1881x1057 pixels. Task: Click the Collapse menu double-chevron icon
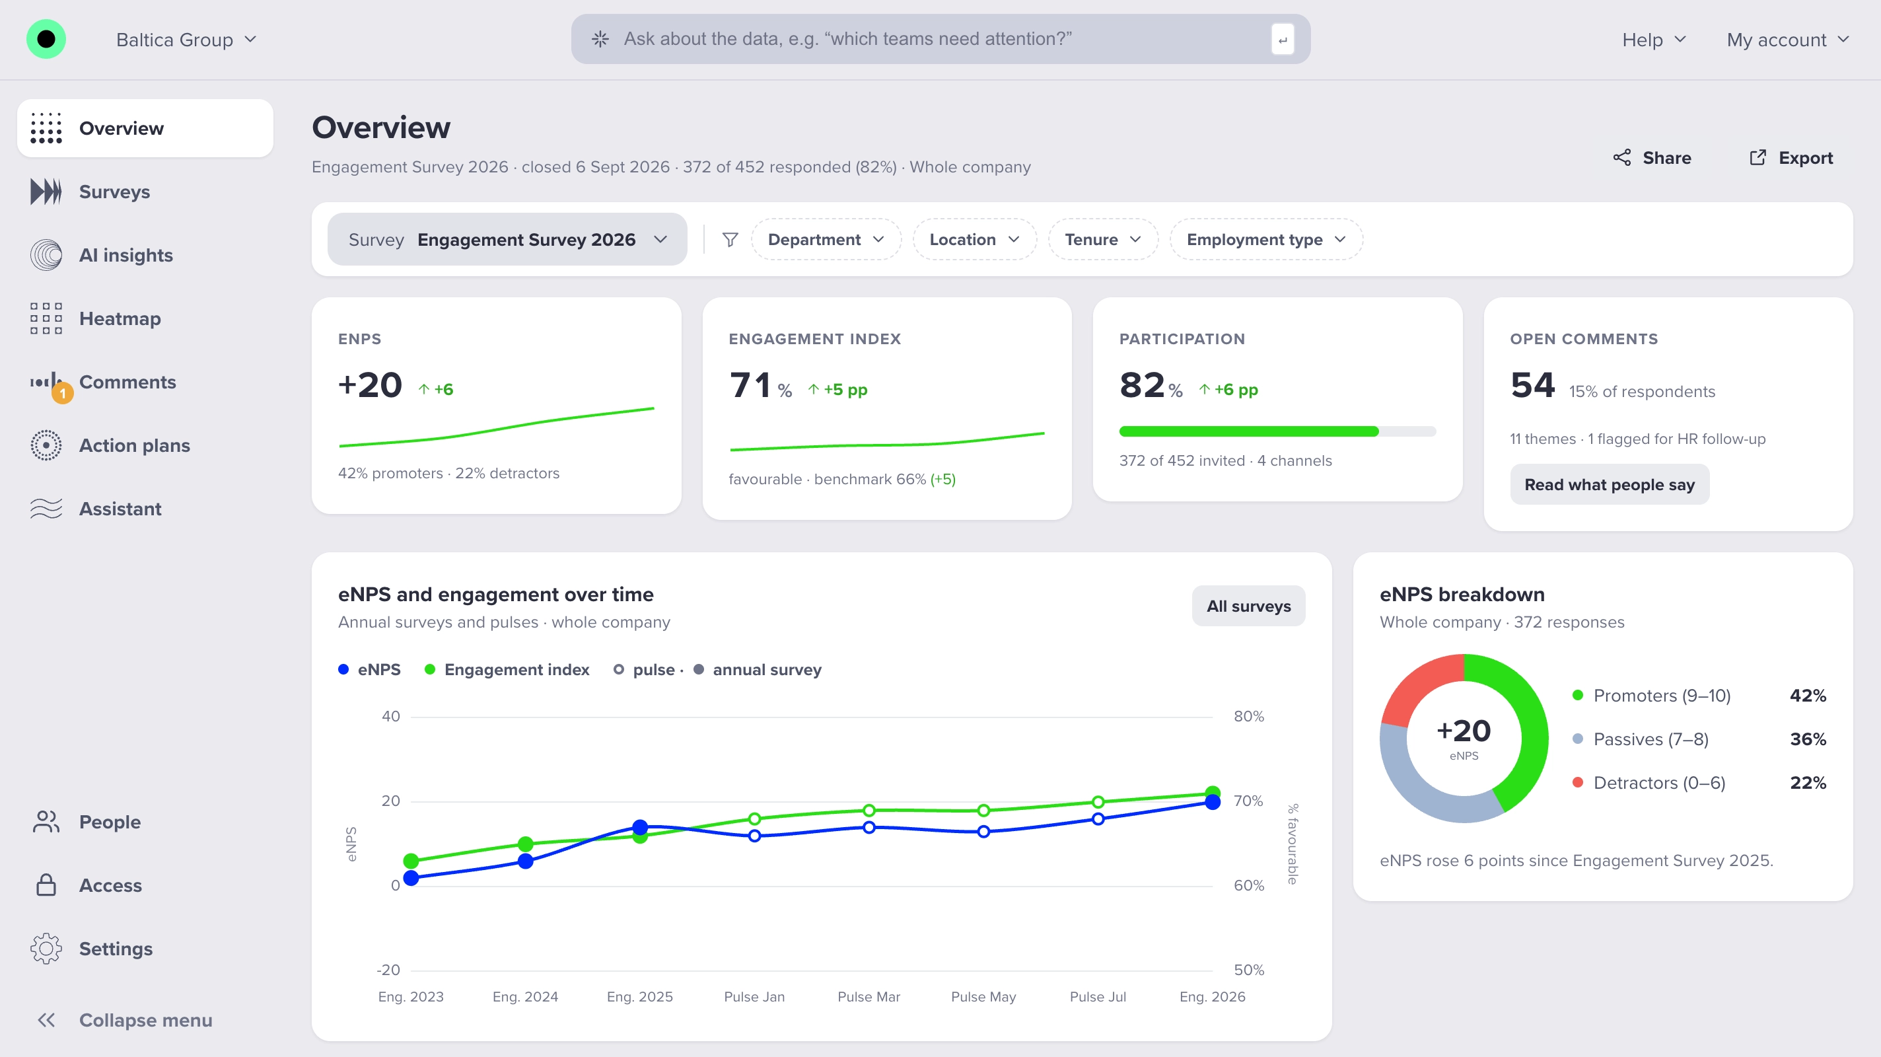click(x=46, y=1020)
